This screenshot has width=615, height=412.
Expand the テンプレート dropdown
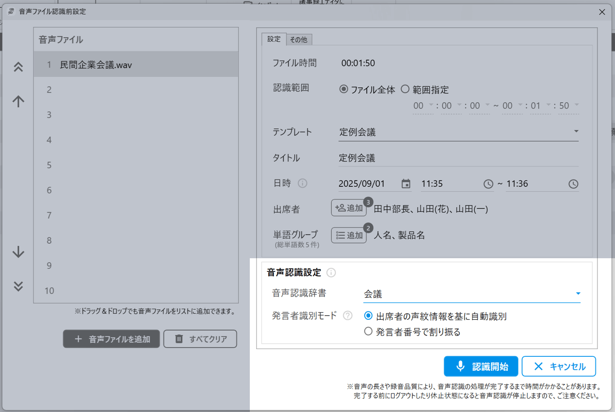click(576, 132)
